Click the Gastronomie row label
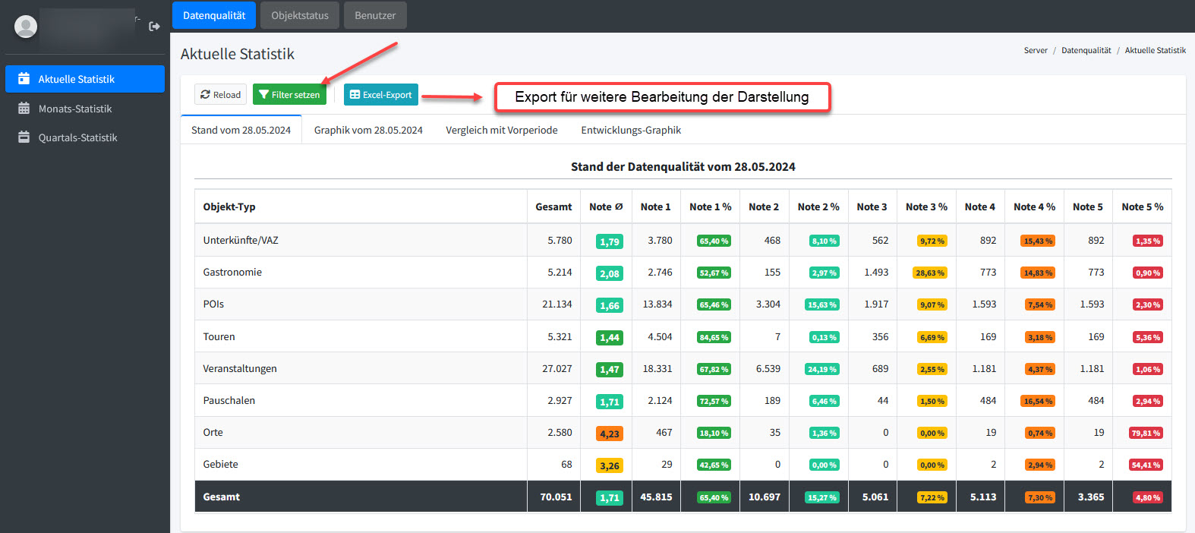 [x=232, y=272]
